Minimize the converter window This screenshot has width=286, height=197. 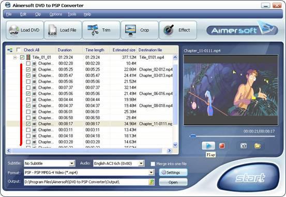(x=265, y=6)
